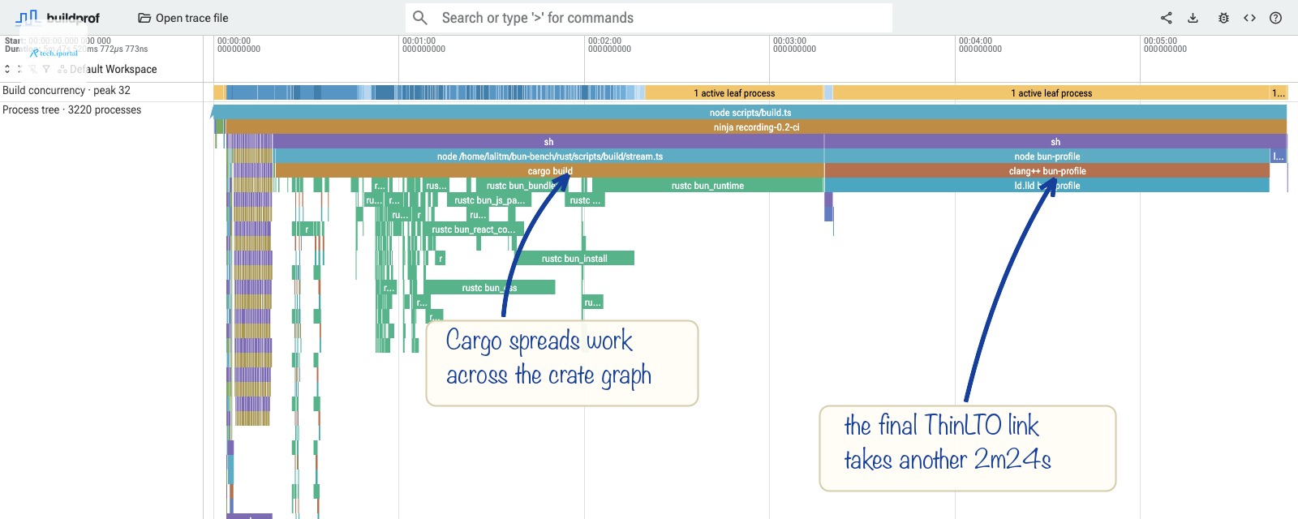Viewport: 1298px width, 519px height.
Task: Select the 'ninja recording-0.2-ci' slice
Action: click(756, 127)
